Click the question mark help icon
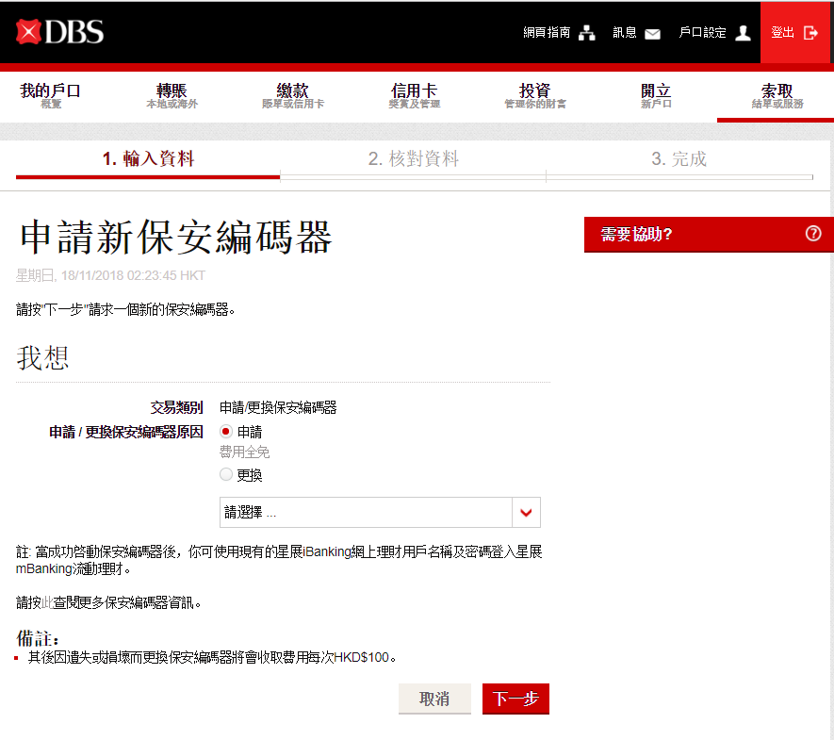The height and width of the screenshot is (740, 834). pyautogui.click(x=813, y=234)
